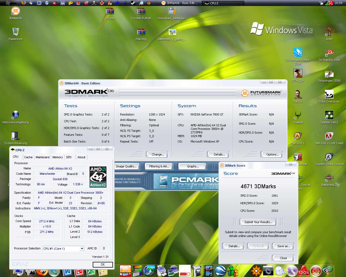346x277 pixels.
Task: Switch to the About tab in CPU-Z
Action: coord(81,157)
